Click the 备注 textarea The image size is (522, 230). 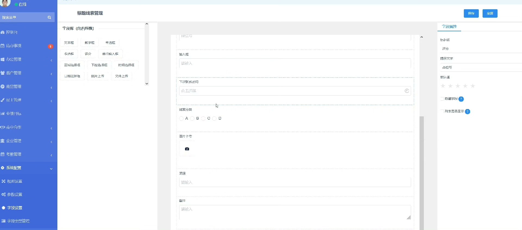tap(295, 212)
